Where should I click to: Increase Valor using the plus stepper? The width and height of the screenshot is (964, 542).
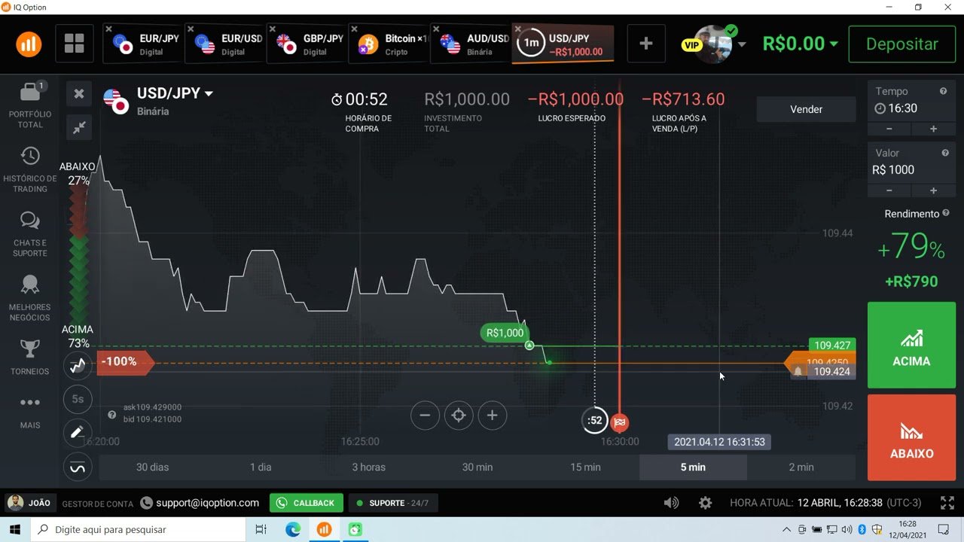(933, 190)
